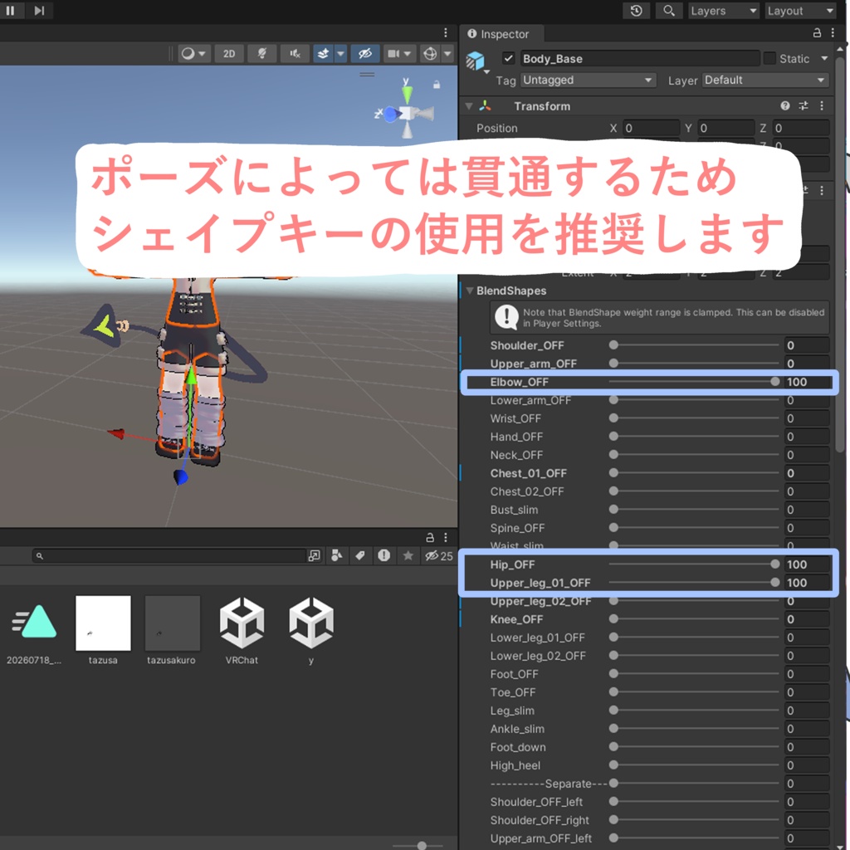
Task: Toggle scene lighting lightbulb icon
Action: [261, 54]
